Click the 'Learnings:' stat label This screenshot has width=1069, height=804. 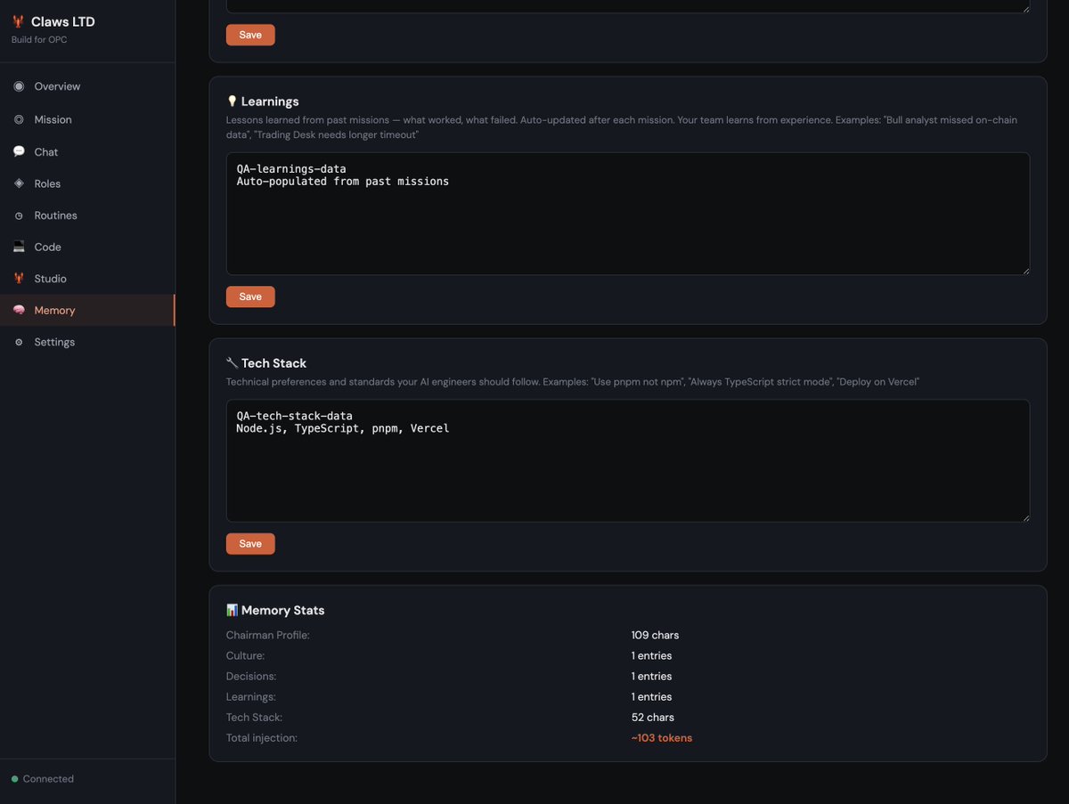251,697
